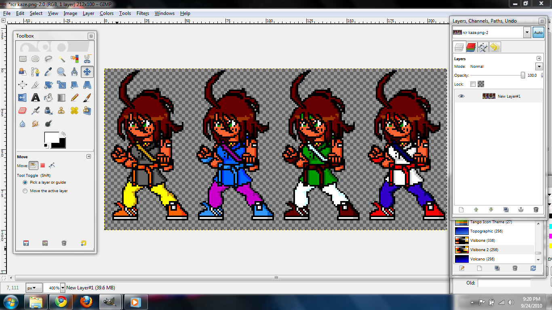
Task: Open the Layer menu
Action: click(88, 13)
